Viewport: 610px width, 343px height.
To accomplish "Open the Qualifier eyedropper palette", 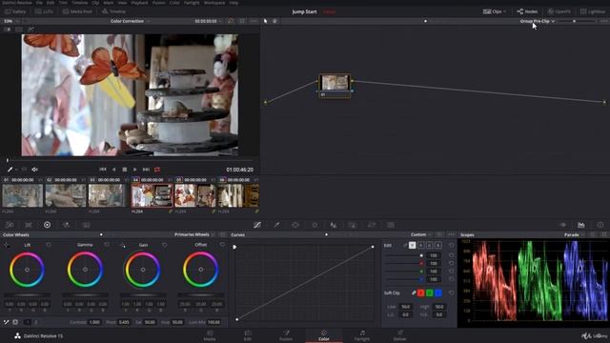I will (x=276, y=225).
